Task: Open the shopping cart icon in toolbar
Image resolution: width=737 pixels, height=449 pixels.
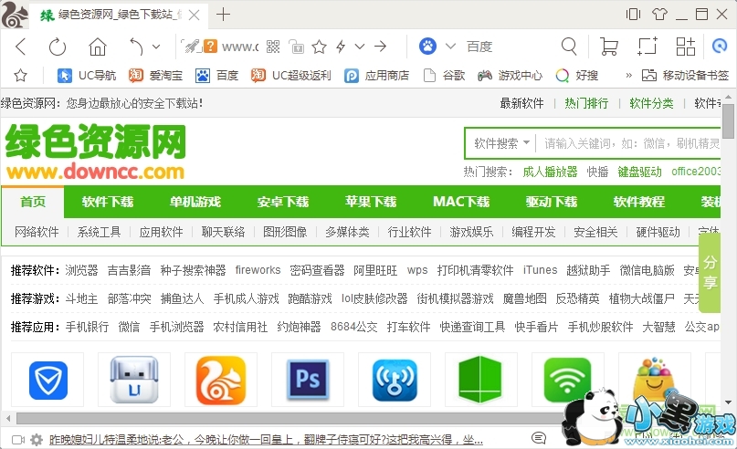Action: tap(608, 47)
